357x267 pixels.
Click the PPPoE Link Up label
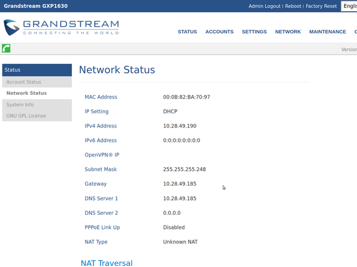(102, 227)
